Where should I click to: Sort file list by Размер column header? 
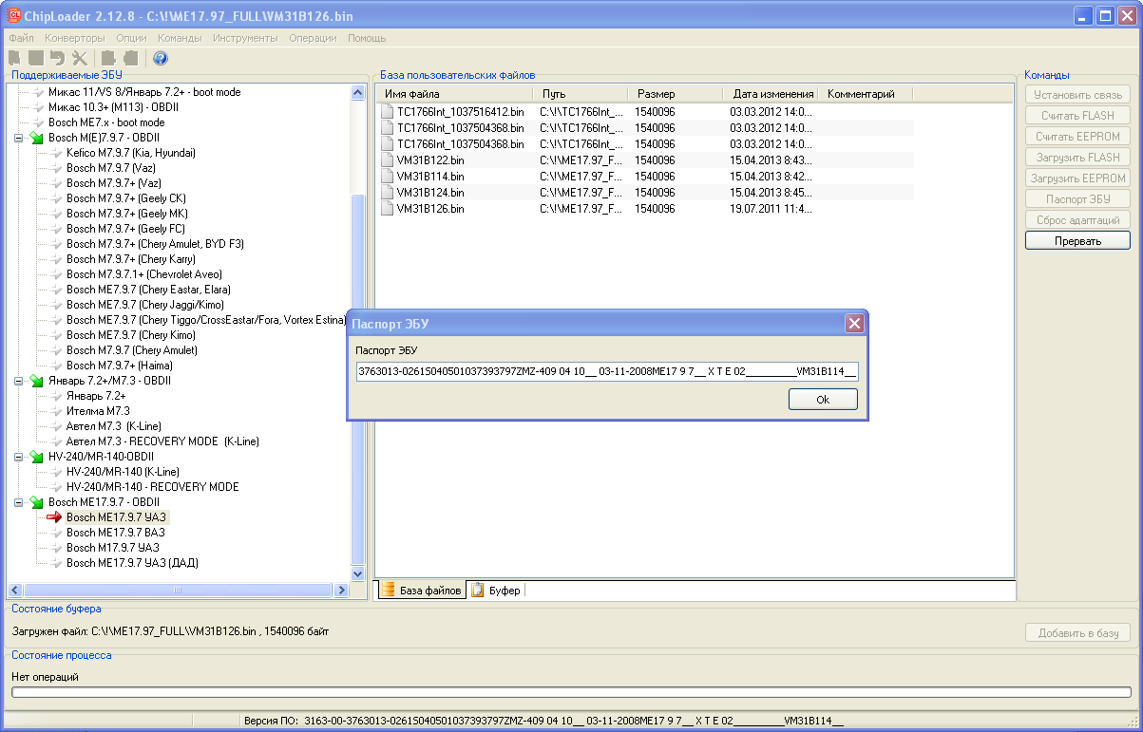(x=657, y=94)
